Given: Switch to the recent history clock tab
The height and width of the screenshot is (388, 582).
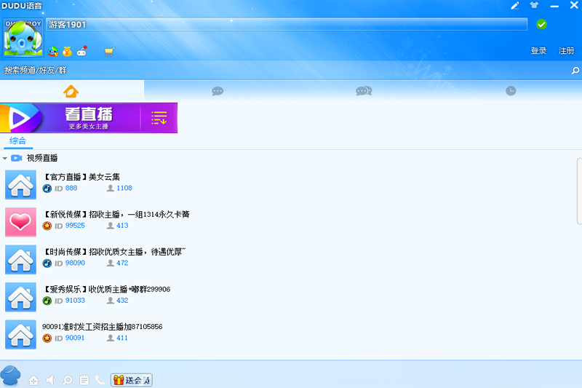Looking at the screenshot, I should tap(511, 91).
